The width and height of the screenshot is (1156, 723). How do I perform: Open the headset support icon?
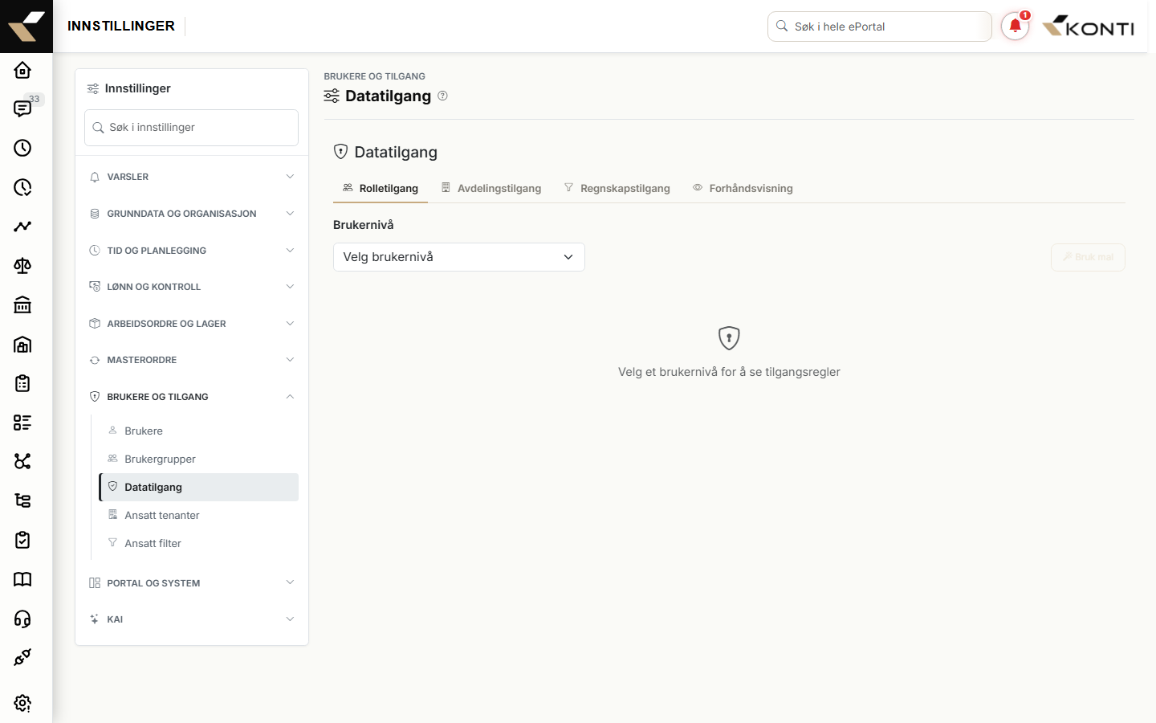click(x=22, y=619)
